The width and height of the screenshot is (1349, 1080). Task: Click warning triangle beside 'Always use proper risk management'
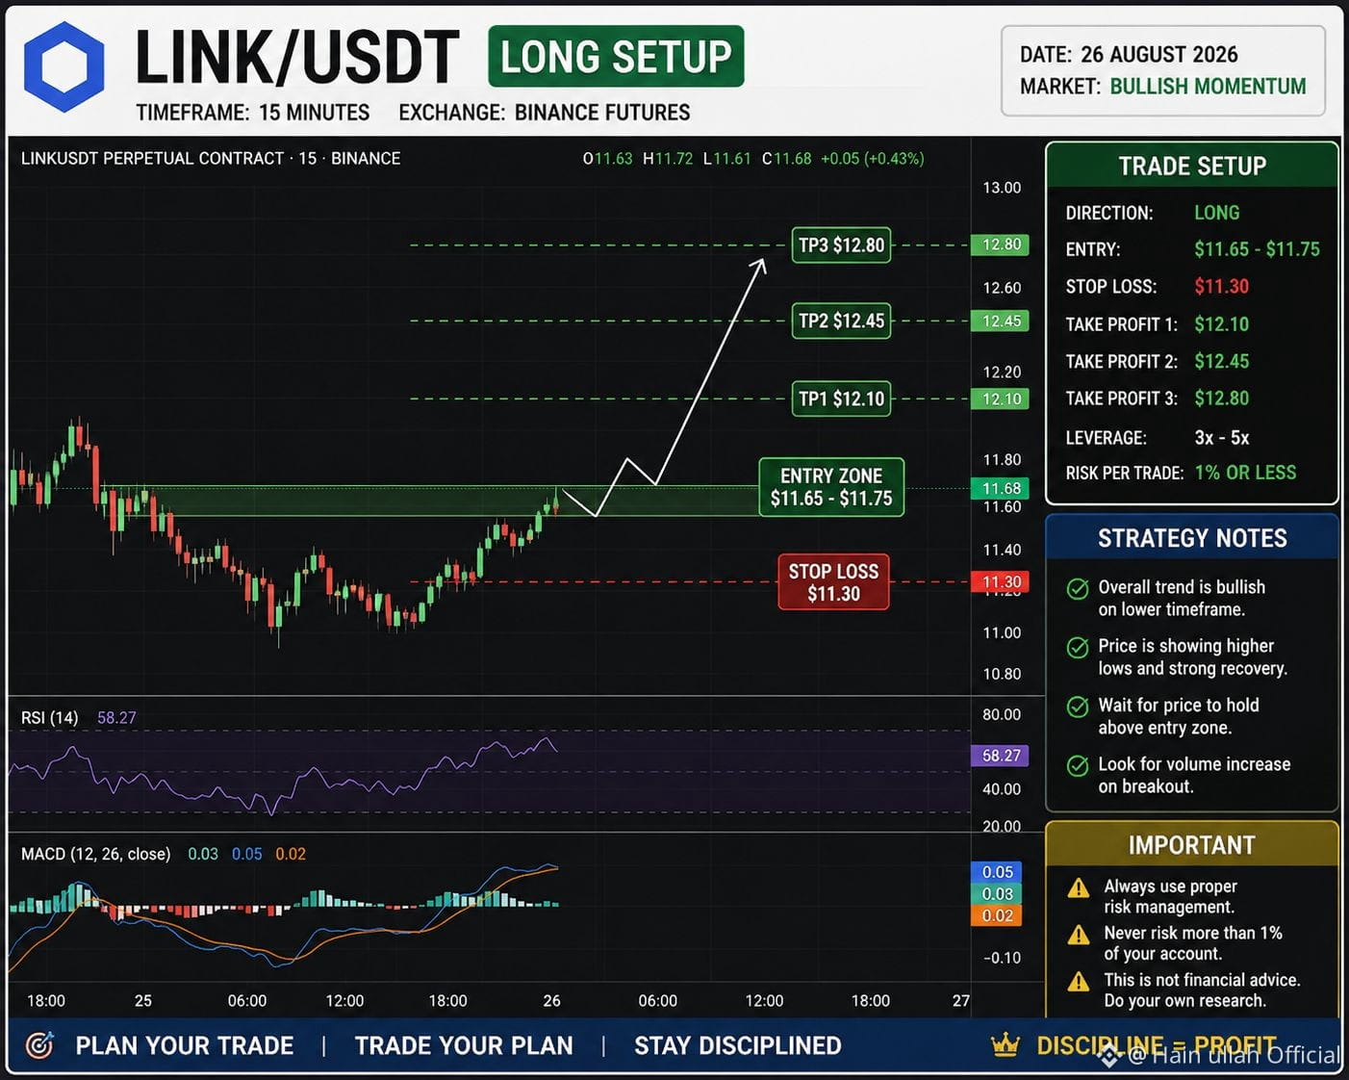pyautogui.click(x=1079, y=887)
